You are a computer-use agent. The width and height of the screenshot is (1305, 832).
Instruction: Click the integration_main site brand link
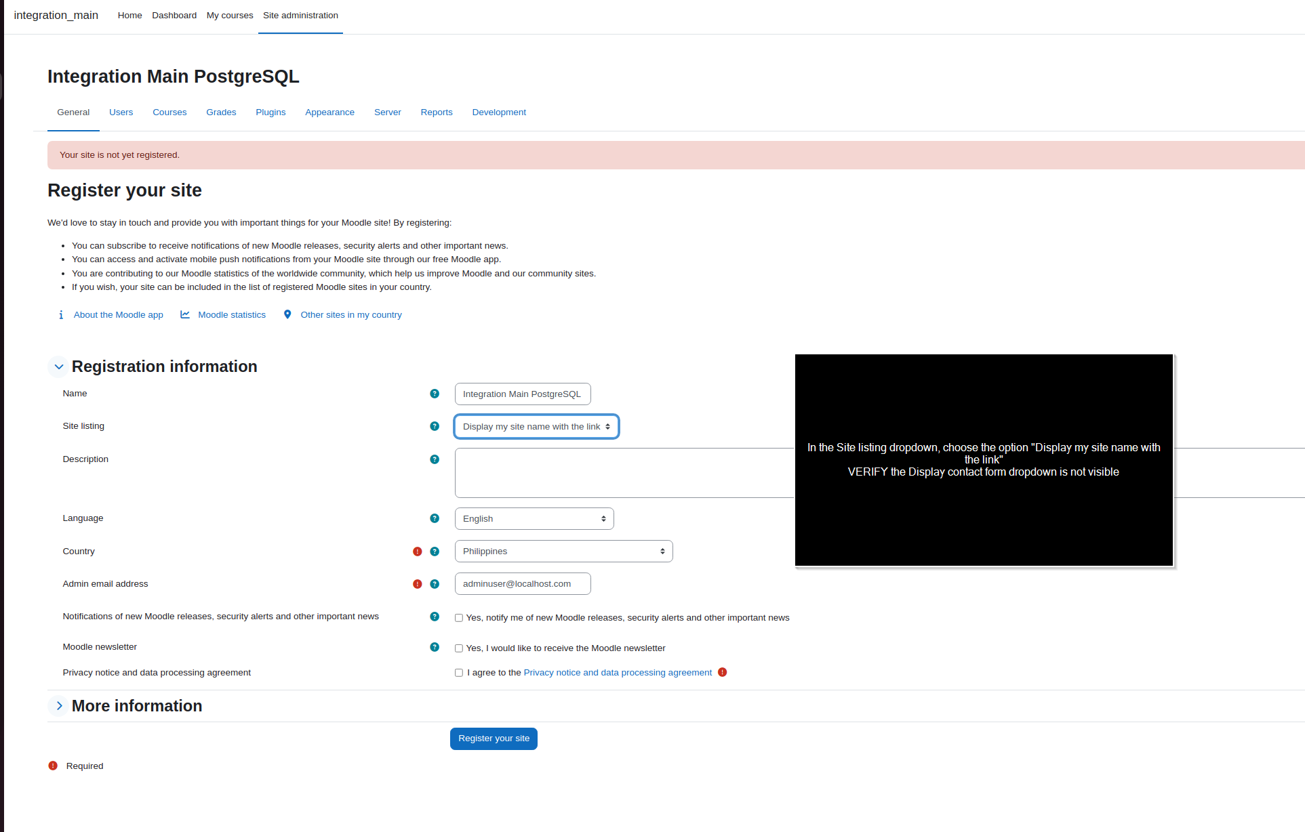tap(56, 16)
